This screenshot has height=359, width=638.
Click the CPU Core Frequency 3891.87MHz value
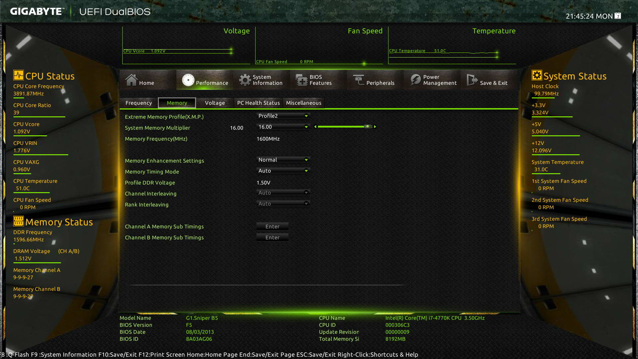(29, 93)
